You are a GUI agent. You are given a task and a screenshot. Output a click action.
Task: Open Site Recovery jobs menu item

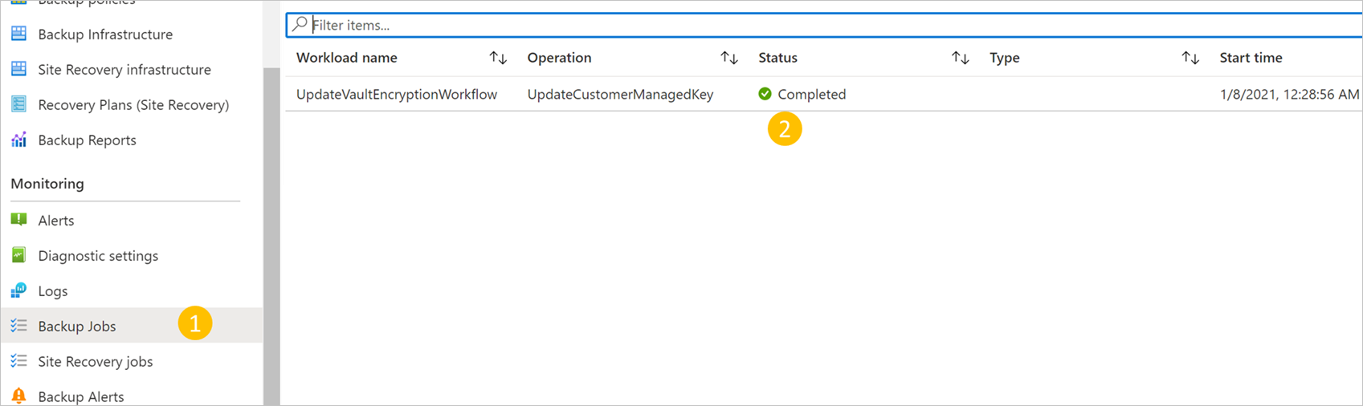coord(95,361)
